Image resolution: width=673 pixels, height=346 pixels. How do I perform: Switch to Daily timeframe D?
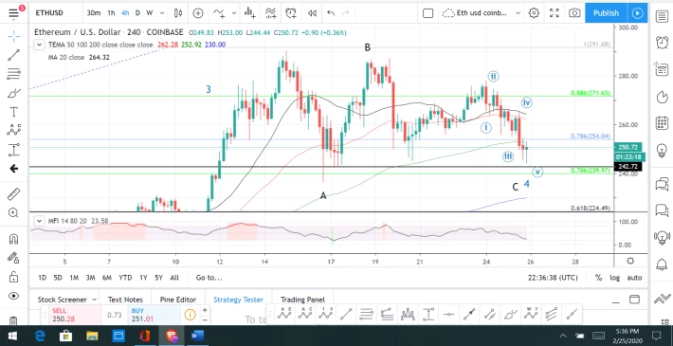(x=137, y=13)
